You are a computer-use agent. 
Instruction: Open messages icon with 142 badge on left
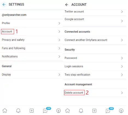[x=45, y=111]
